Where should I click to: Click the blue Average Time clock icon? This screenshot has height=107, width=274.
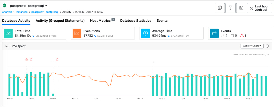coord(145,33)
